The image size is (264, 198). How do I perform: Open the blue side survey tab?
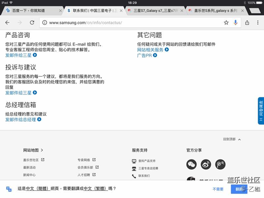[x=260, y=111]
